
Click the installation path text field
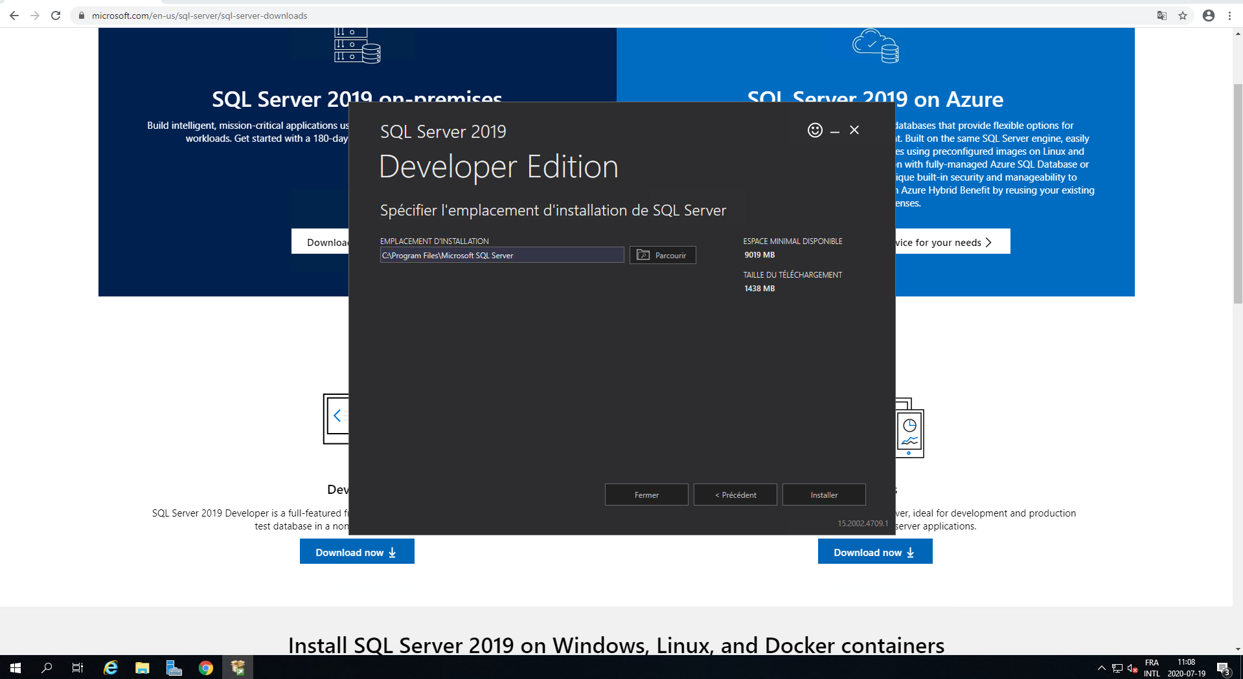[x=501, y=255]
